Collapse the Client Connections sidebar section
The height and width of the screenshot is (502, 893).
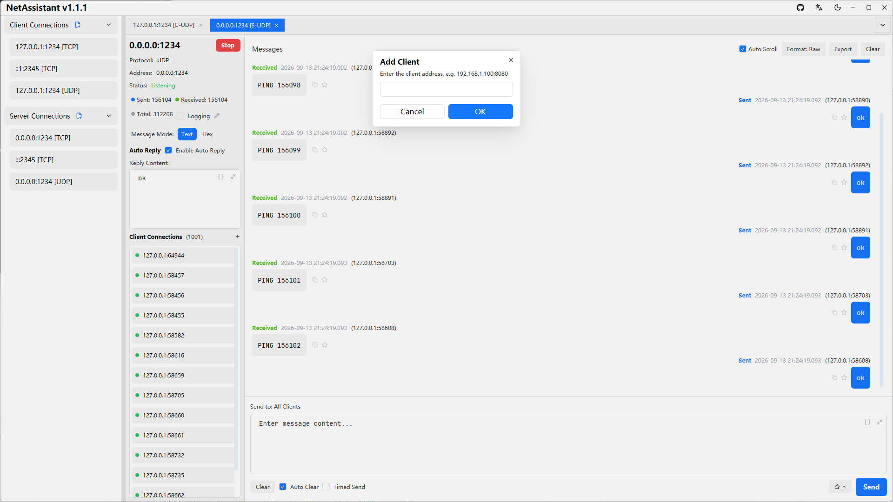tap(109, 25)
